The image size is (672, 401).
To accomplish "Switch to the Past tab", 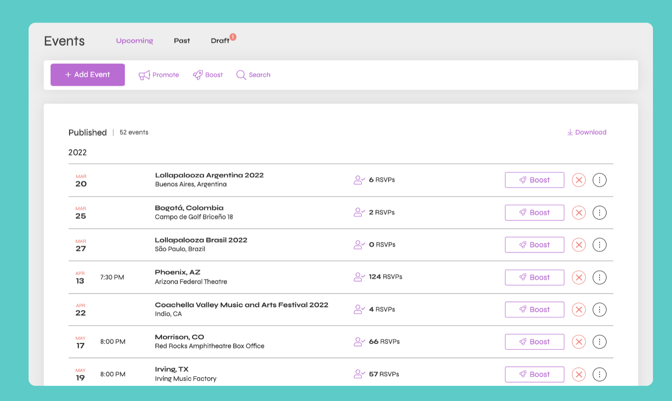I will coord(182,41).
